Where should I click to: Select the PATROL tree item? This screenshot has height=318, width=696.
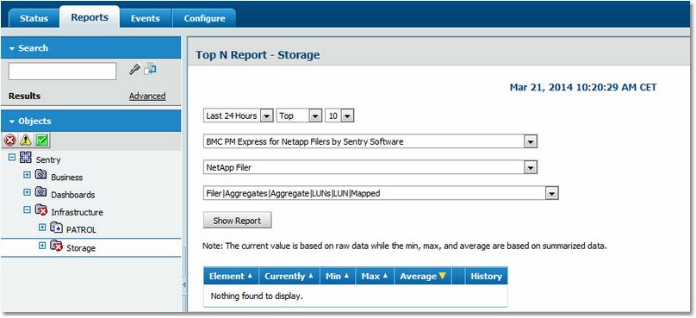click(81, 229)
